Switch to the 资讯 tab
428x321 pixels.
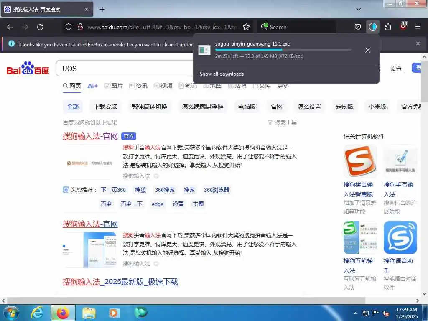point(138,86)
